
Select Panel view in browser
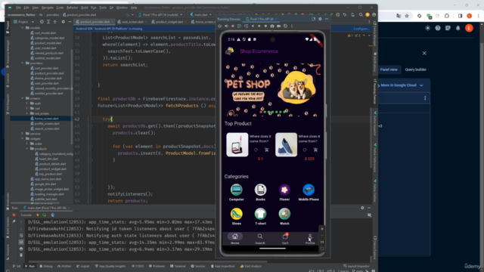pyautogui.click(x=389, y=70)
